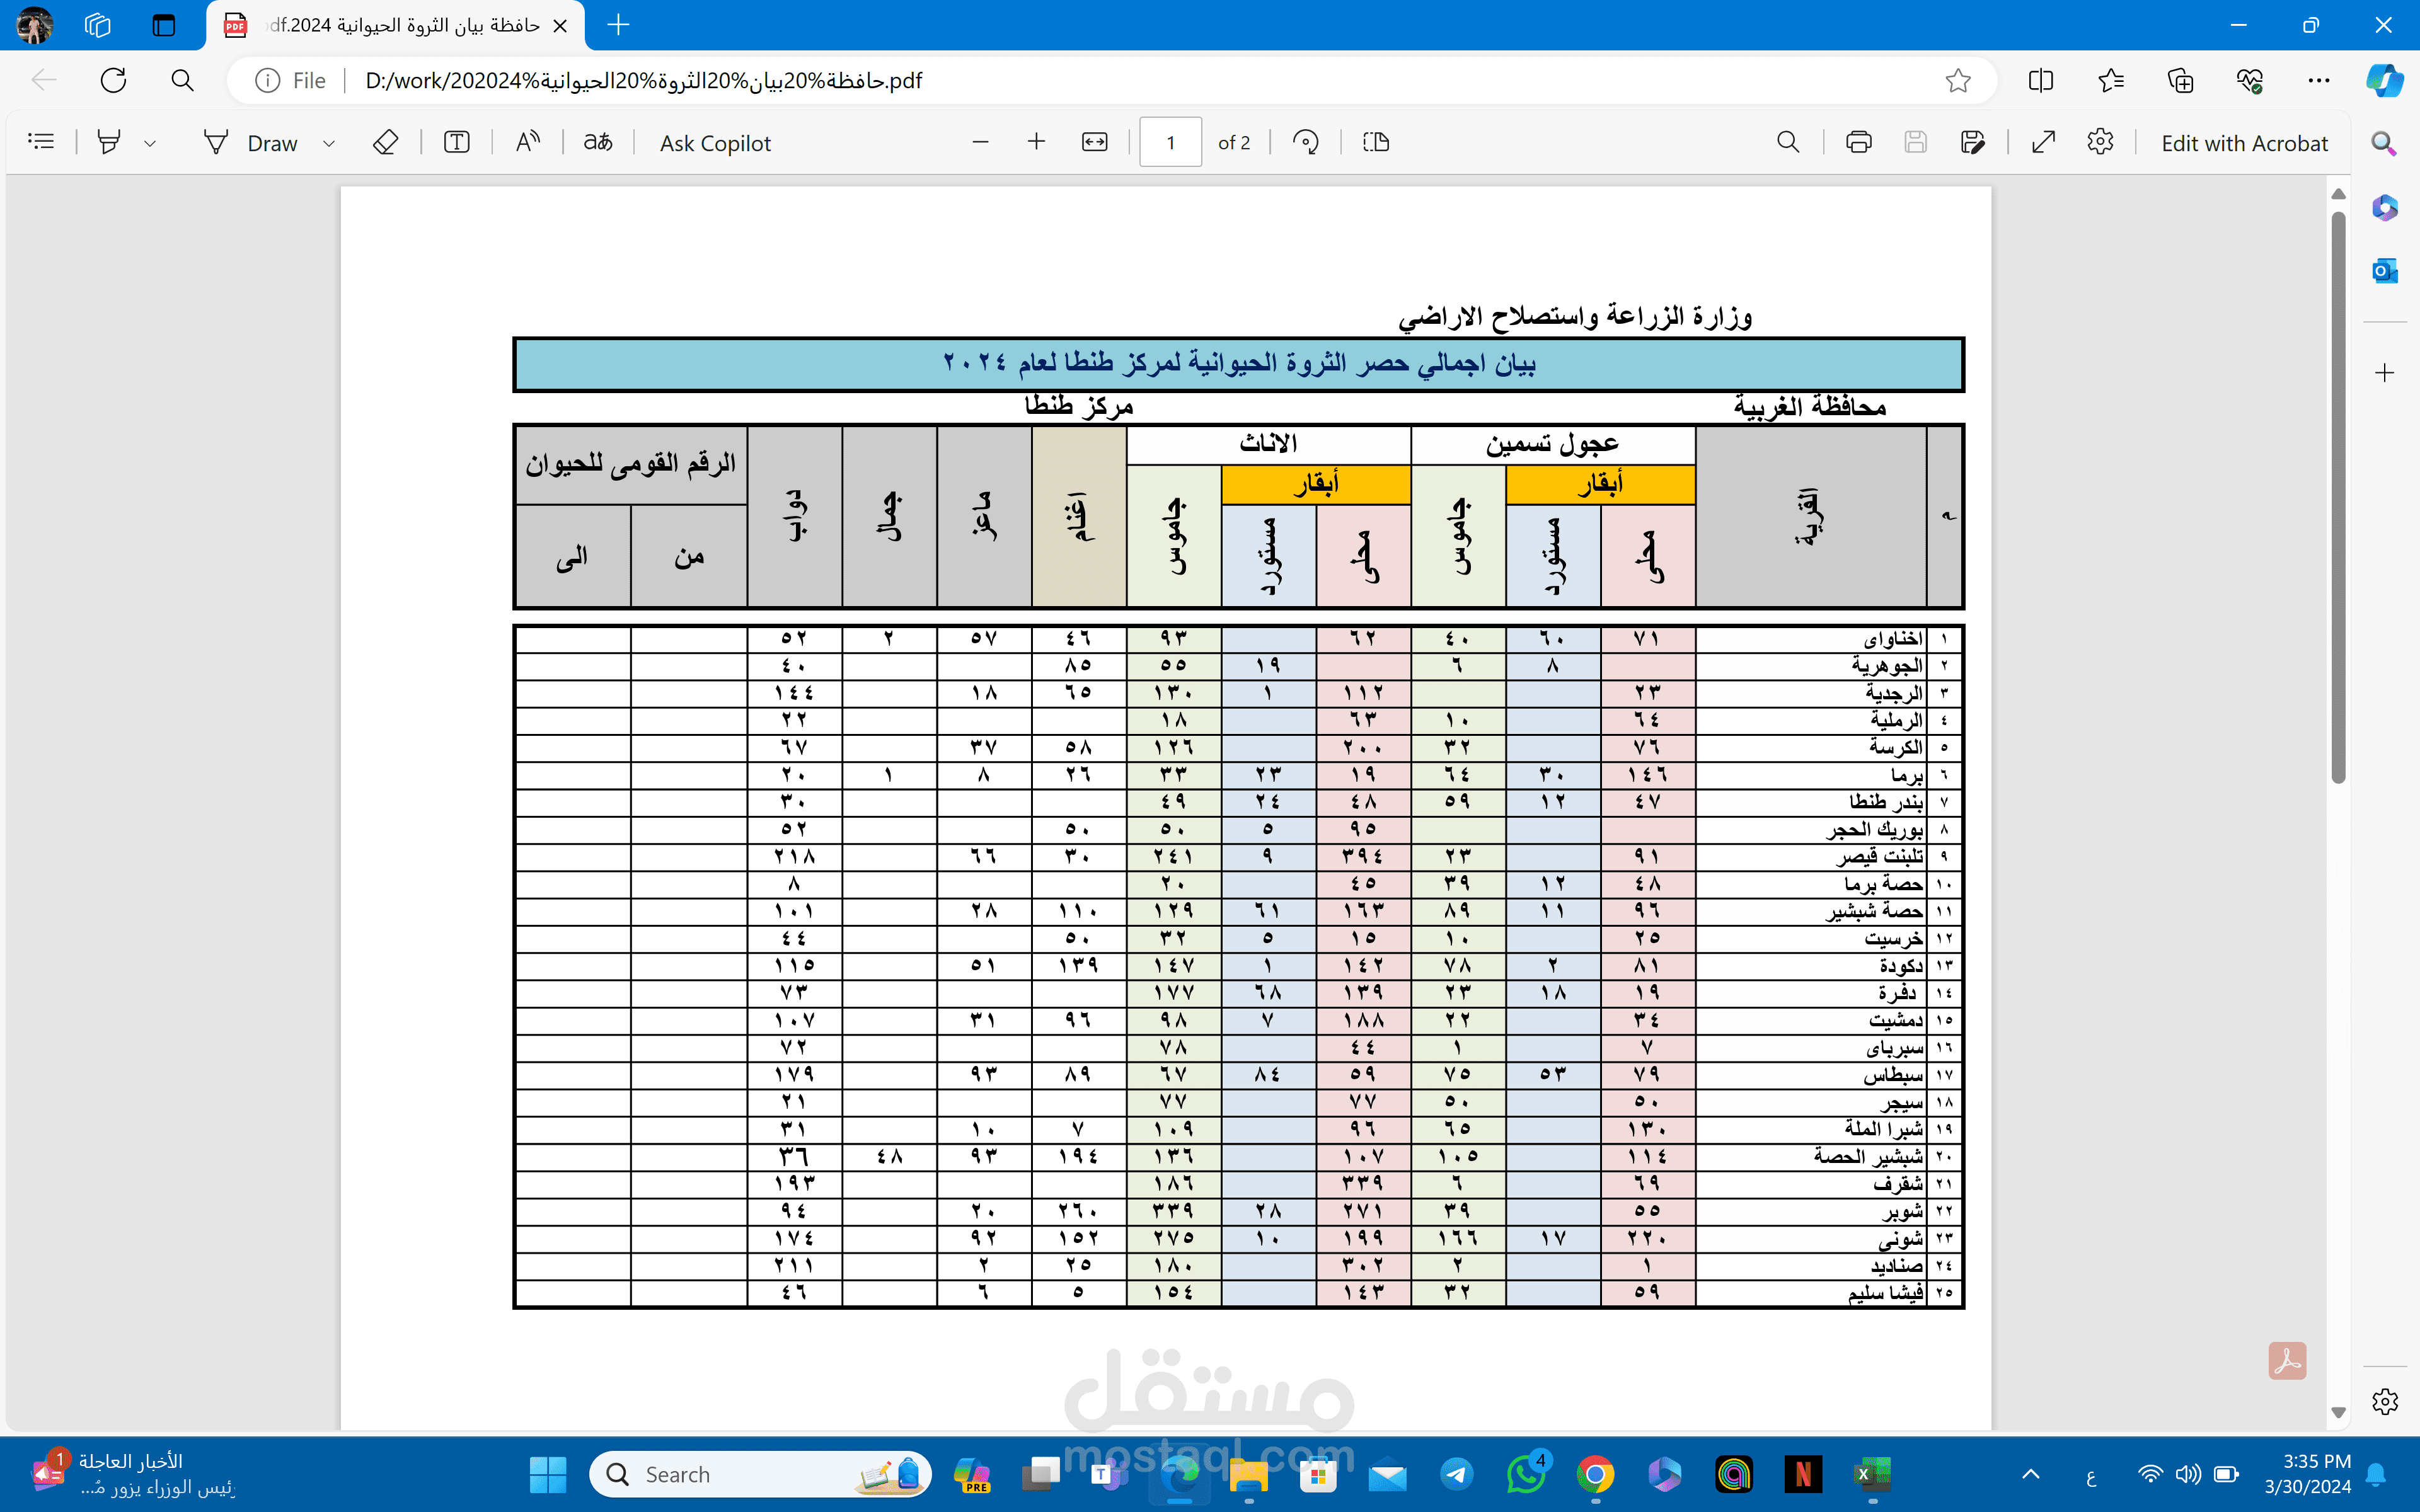The width and height of the screenshot is (2420, 1512).
Task: Open split screen view
Action: point(2041,80)
